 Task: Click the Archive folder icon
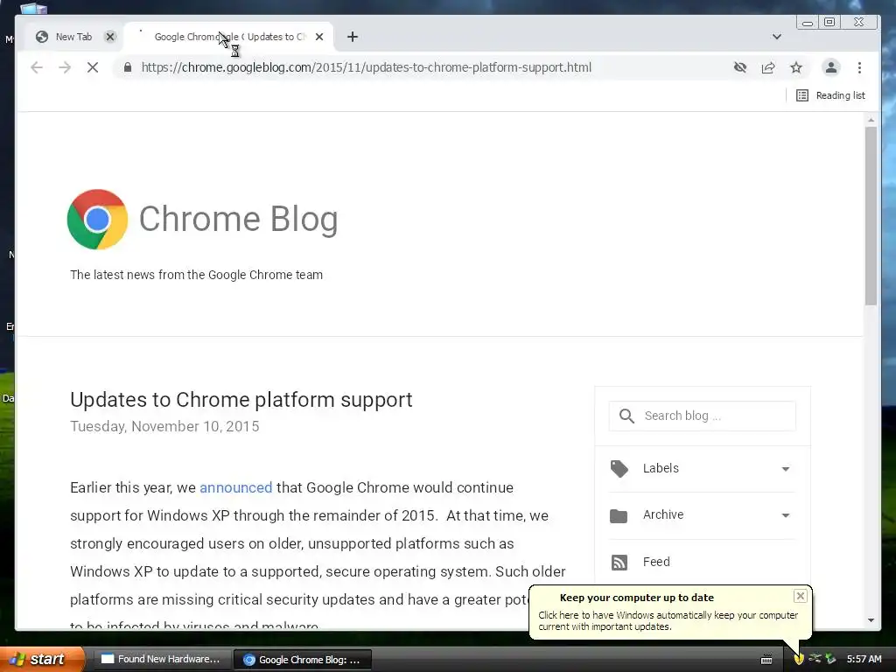[619, 516]
